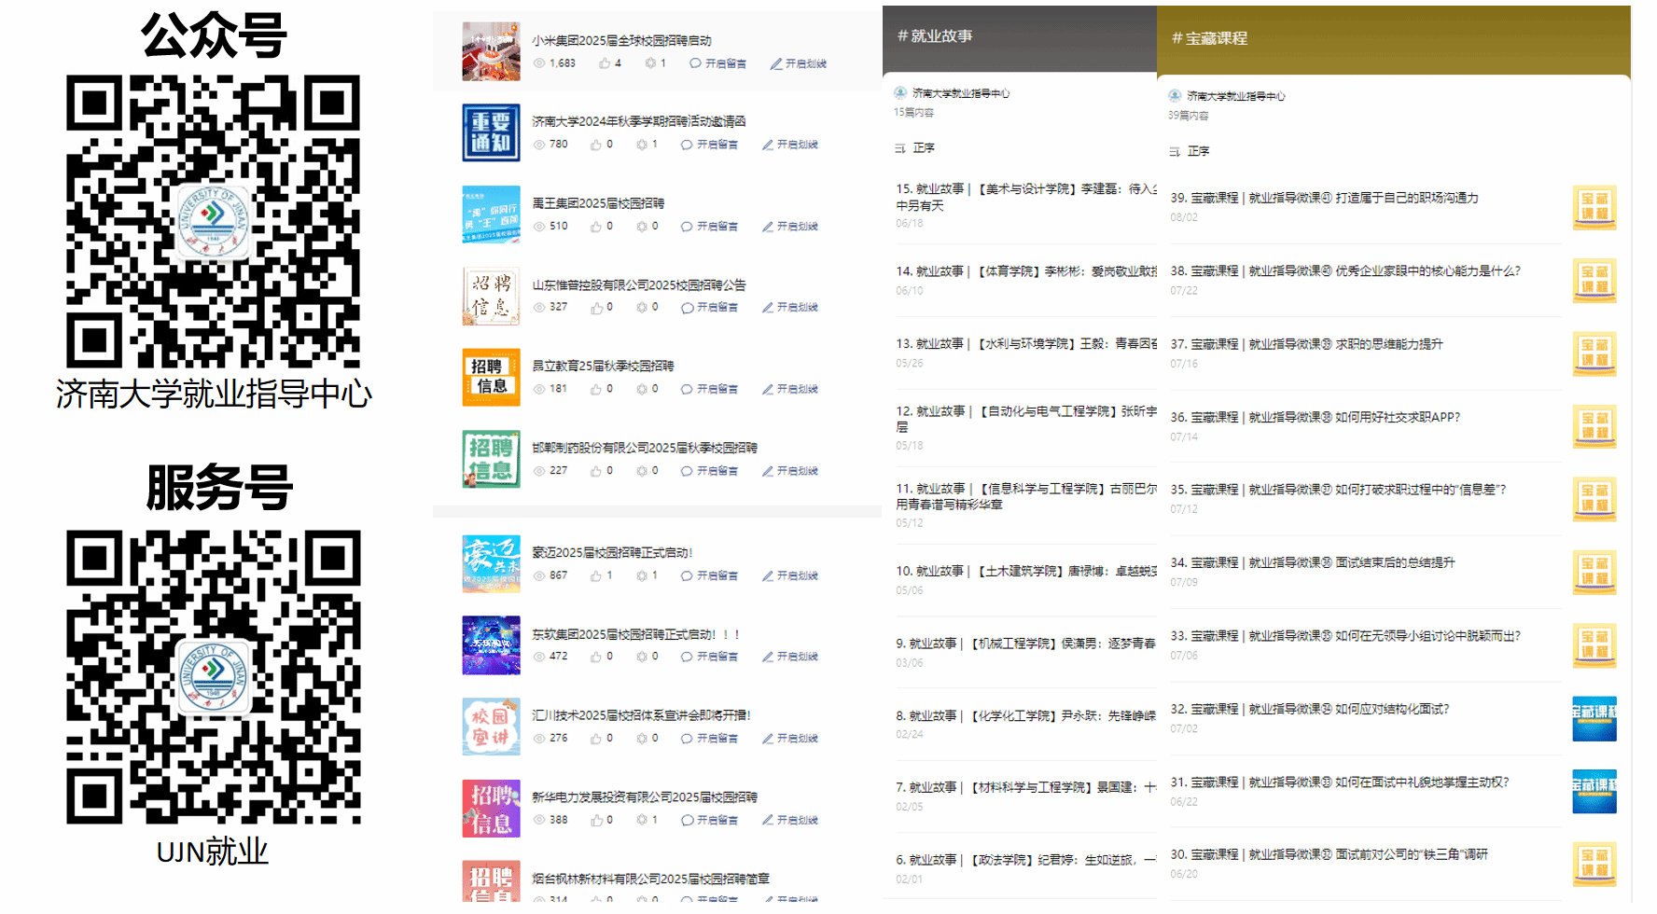Select the # 宝藏课程 topic header
Viewport: 1657px width, 914px height.
tap(1209, 38)
